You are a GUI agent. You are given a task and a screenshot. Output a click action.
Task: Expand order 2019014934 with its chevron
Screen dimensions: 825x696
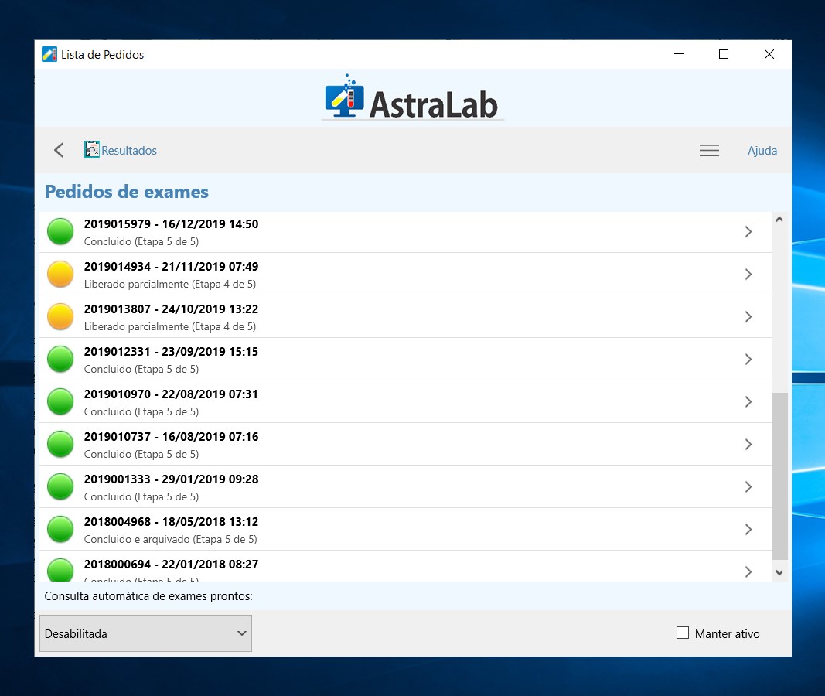coord(748,274)
